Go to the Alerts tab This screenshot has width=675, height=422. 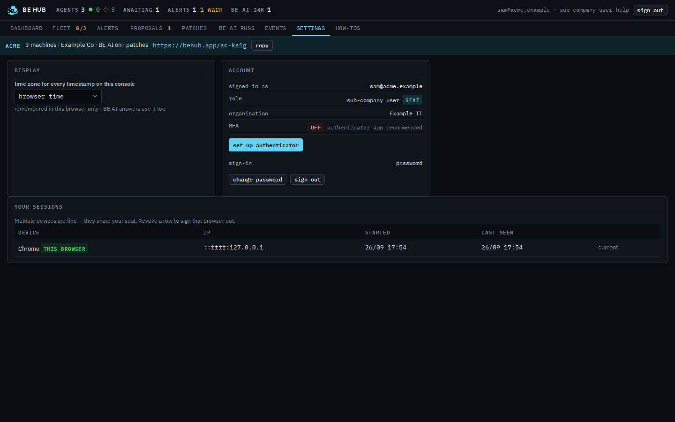(108, 28)
